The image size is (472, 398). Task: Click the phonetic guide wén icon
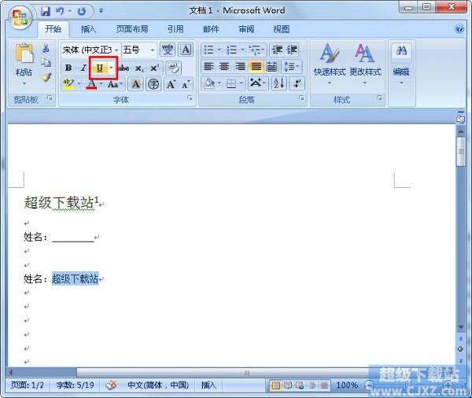click(168, 50)
